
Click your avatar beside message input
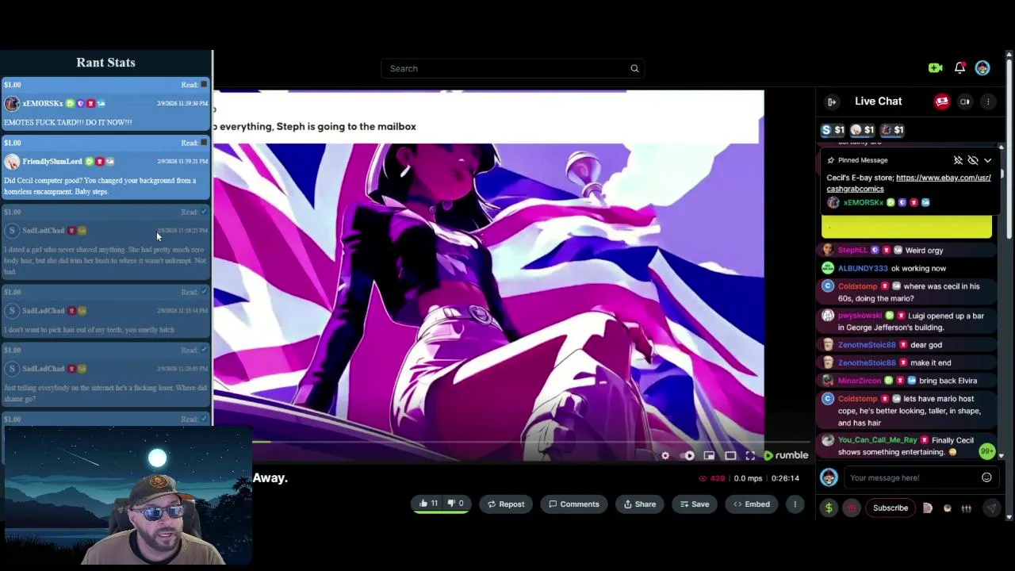click(x=829, y=477)
